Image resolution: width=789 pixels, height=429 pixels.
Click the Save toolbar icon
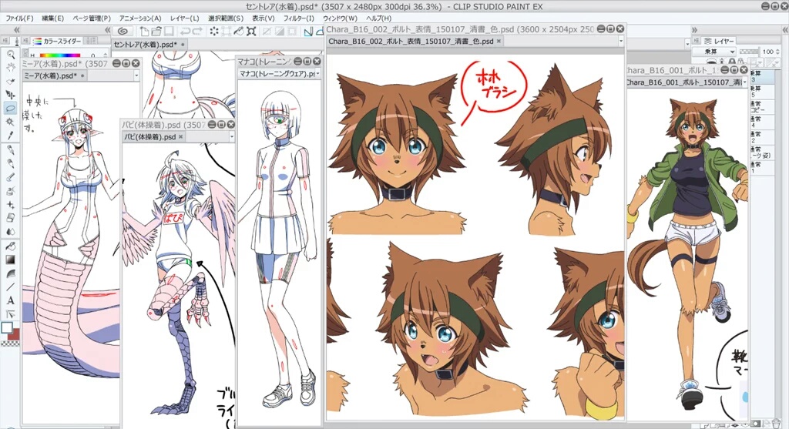(x=169, y=31)
